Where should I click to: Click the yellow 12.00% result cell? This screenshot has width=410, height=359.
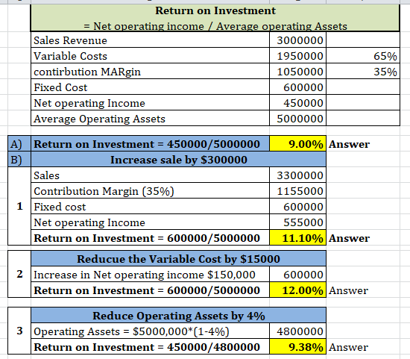(298, 290)
